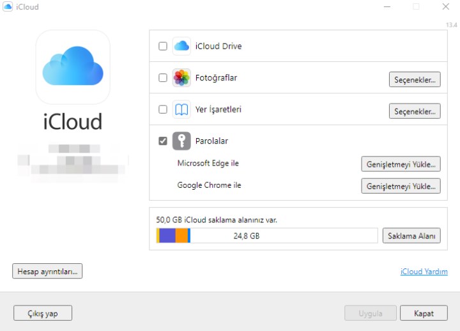The width and height of the screenshot is (460, 331).
Task: Click the iCloud Drive label
Action: pos(218,46)
